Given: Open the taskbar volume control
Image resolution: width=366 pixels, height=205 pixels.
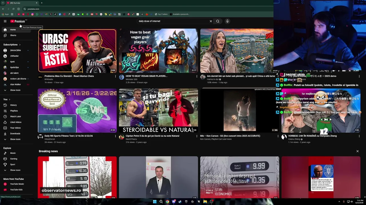Looking at the screenshot, I should click(x=351, y=202).
